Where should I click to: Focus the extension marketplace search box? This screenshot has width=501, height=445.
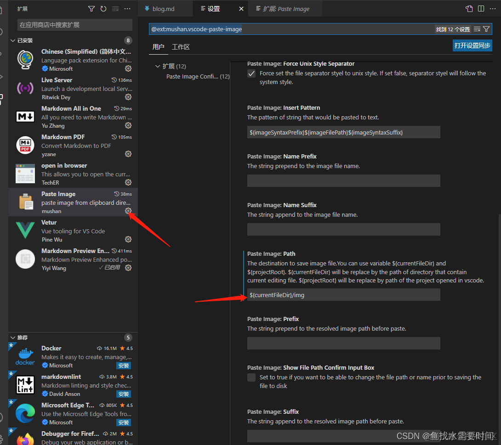point(75,25)
